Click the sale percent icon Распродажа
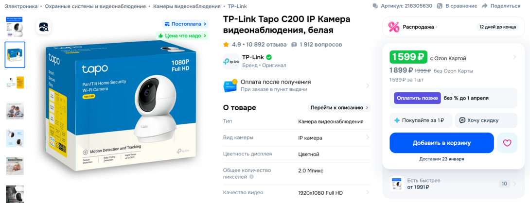The height and width of the screenshot is (203, 530). point(394,27)
